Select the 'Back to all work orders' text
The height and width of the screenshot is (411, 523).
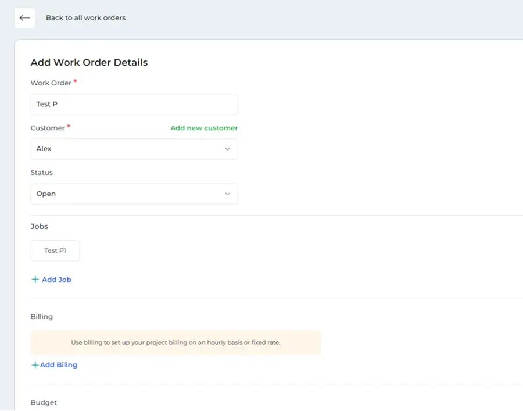click(x=85, y=18)
